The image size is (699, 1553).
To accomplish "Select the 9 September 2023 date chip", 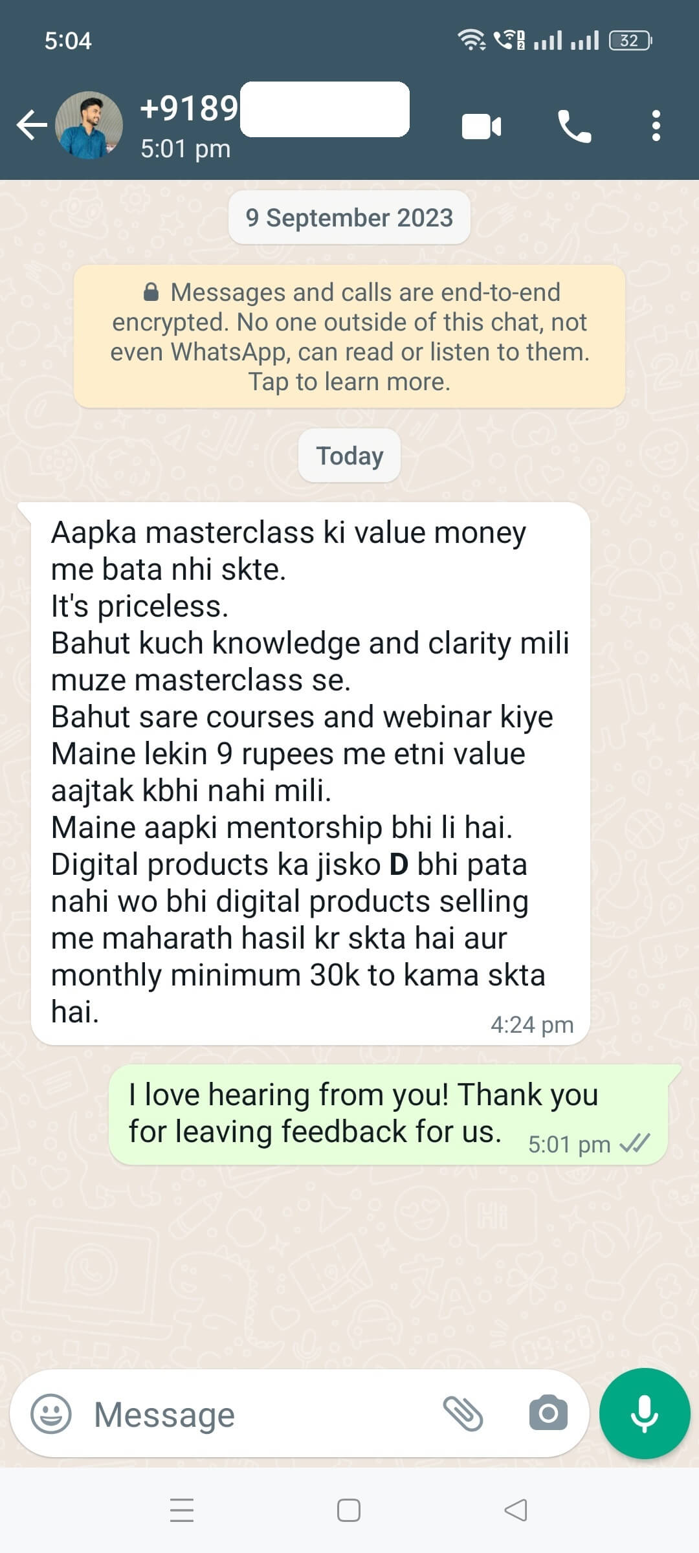I will coord(349,217).
